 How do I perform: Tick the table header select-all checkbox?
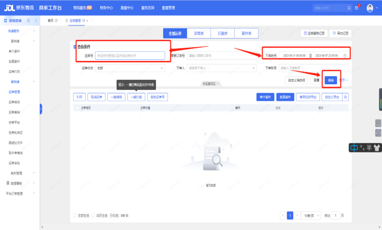coord(78,108)
